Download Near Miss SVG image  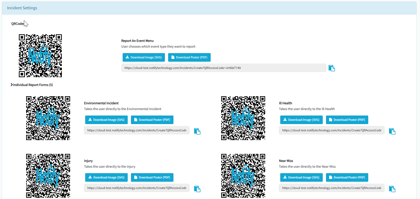[x=301, y=177]
